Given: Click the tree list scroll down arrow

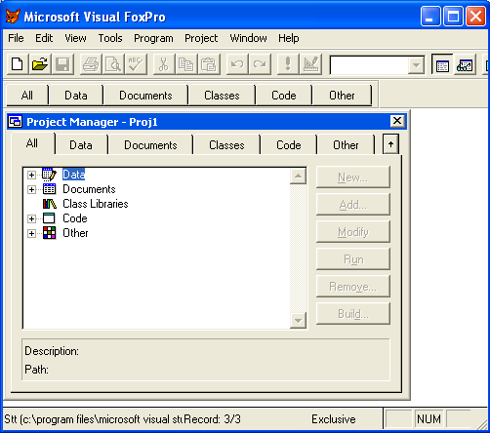Looking at the screenshot, I should point(298,321).
